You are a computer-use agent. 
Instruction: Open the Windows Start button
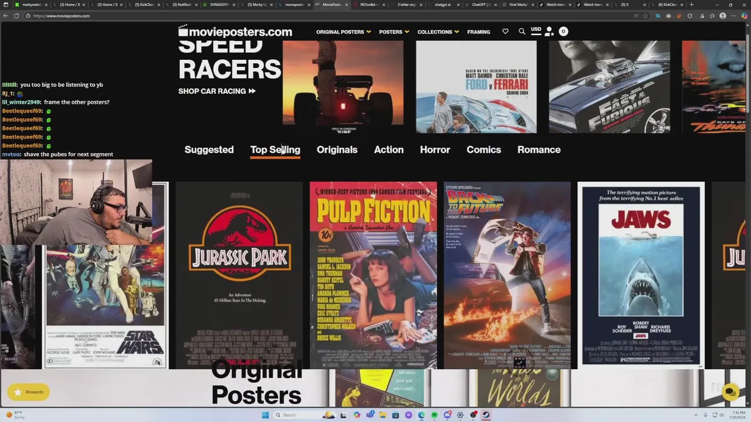point(265,415)
